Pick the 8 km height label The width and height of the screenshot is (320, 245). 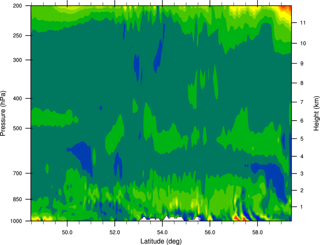point(302,83)
